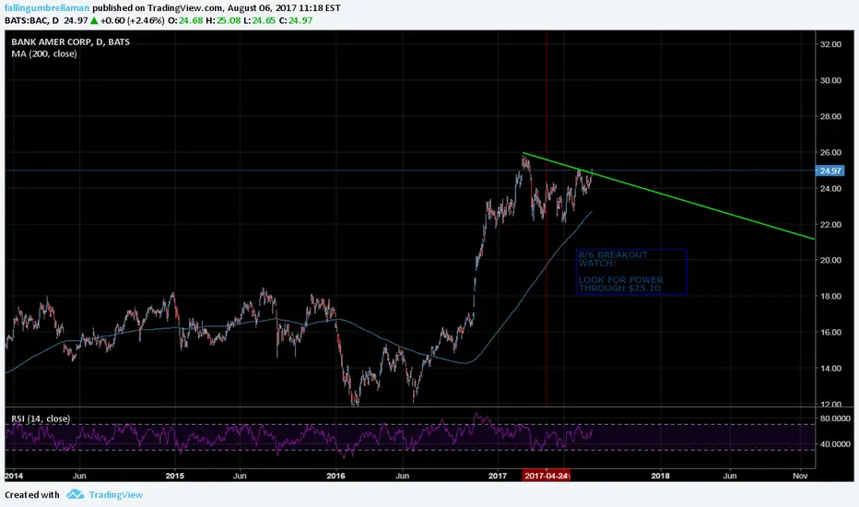This screenshot has width=859, height=507.
Task: Click the 22.00 price axis label
Action: pos(830,224)
